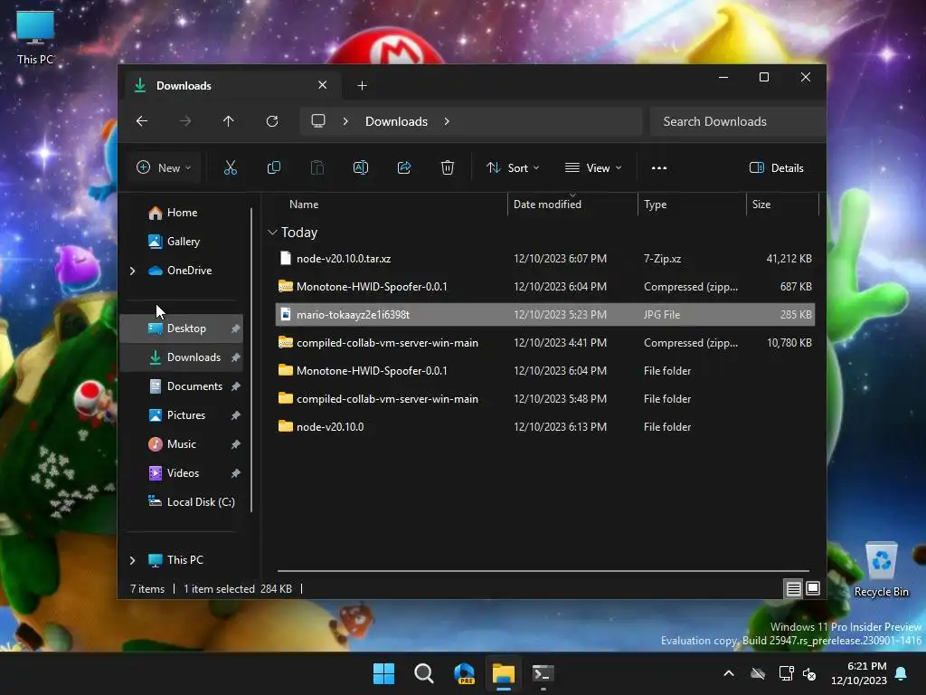Click the monitor icon in address bar

318,121
